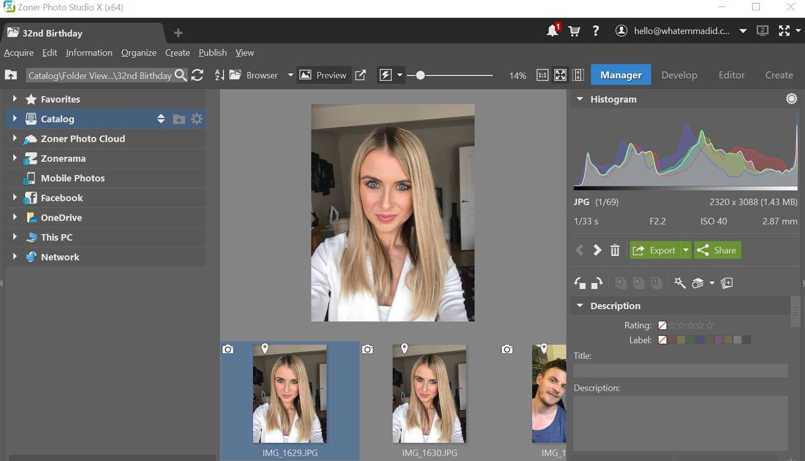Click the trash delete icon
This screenshot has width=805, height=461.
click(615, 250)
